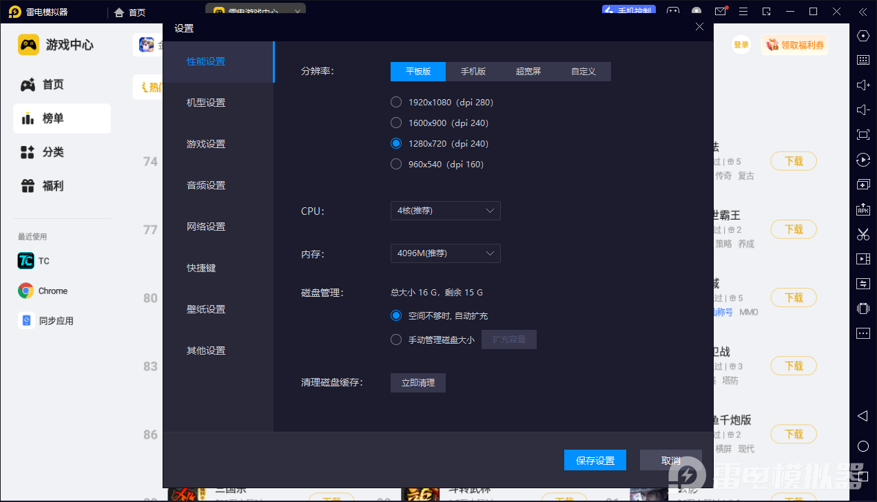Screen dimensions: 877x502
Task: Click 保存设置 save button
Action: click(x=595, y=461)
